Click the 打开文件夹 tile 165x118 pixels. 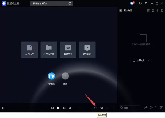click(49, 50)
